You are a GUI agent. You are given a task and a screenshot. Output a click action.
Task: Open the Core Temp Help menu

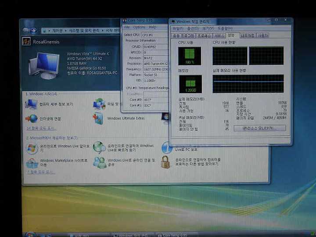coord(153,27)
